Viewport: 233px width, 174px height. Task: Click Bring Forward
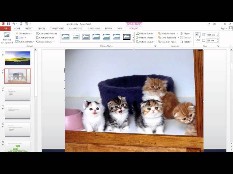point(168,33)
